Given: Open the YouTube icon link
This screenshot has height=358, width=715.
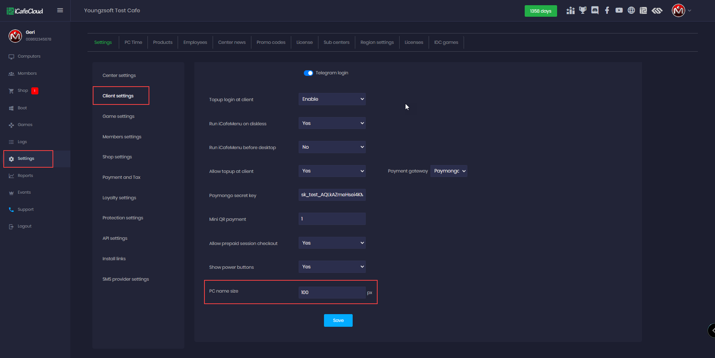Looking at the screenshot, I should tap(619, 10).
